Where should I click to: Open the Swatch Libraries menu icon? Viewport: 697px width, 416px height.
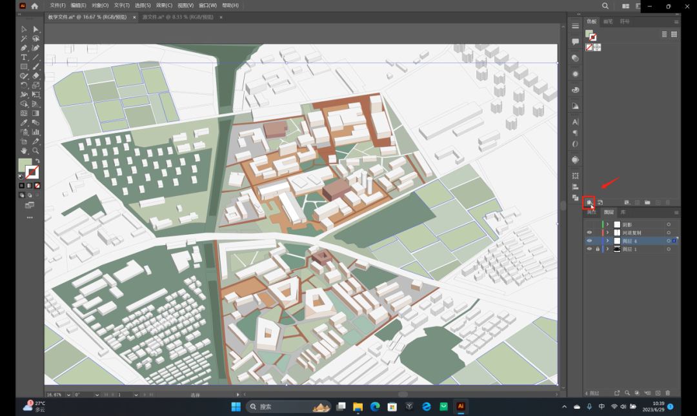tap(589, 203)
